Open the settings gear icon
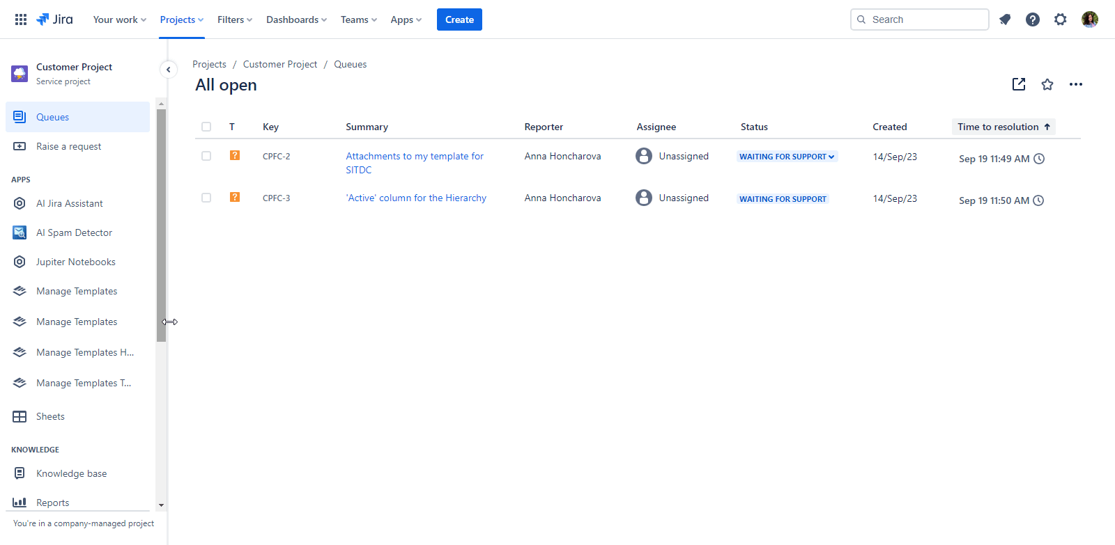 point(1061,19)
